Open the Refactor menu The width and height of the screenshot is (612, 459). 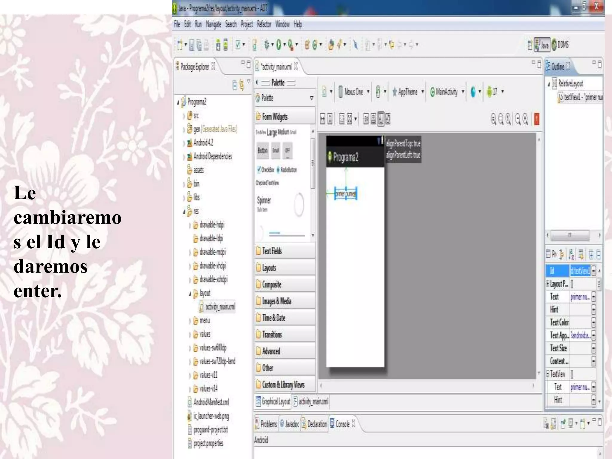pyautogui.click(x=264, y=24)
